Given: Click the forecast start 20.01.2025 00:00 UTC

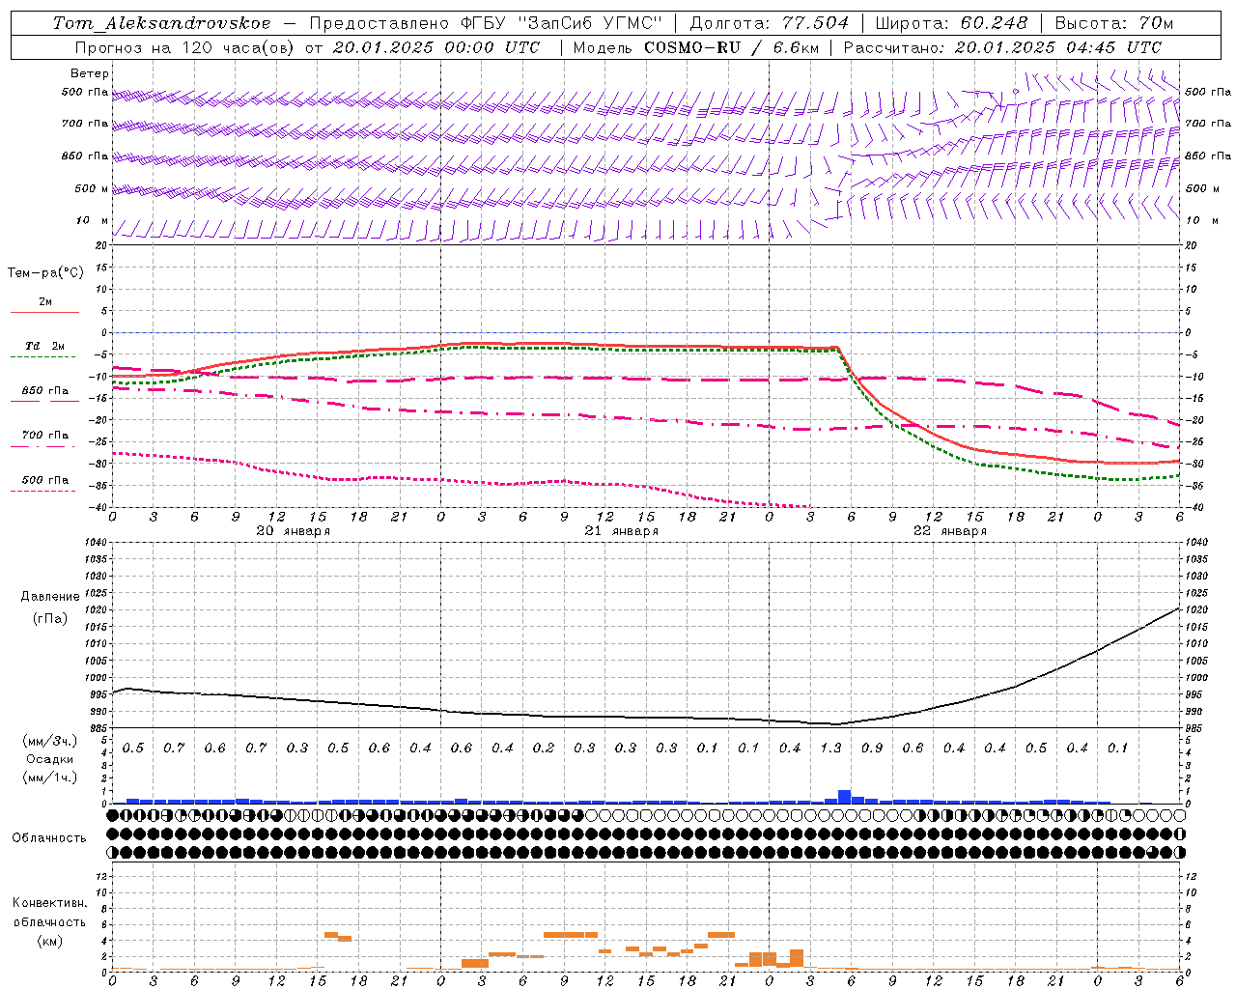Looking at the screenshot, I should point(436,47).
